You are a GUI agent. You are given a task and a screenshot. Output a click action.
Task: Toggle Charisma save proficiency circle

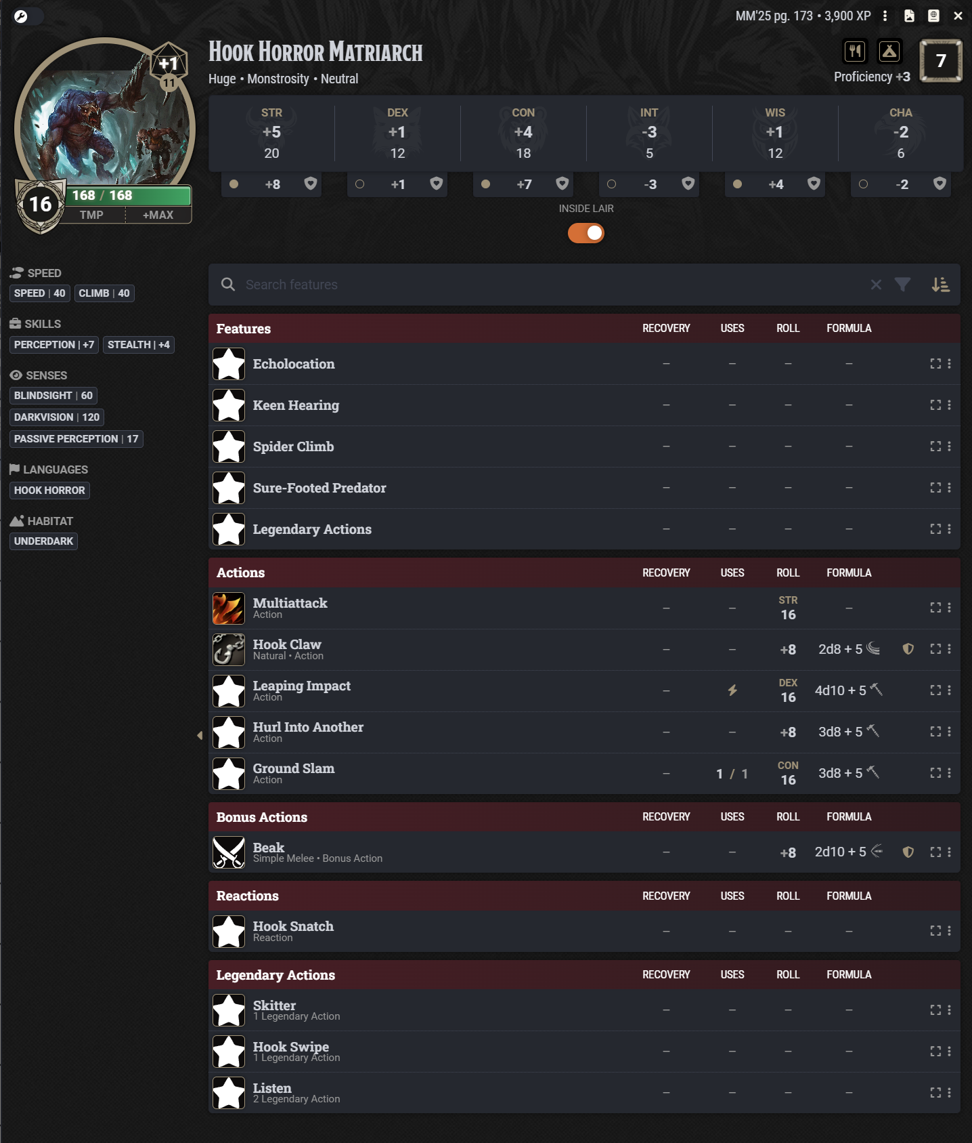click(863, 184)
